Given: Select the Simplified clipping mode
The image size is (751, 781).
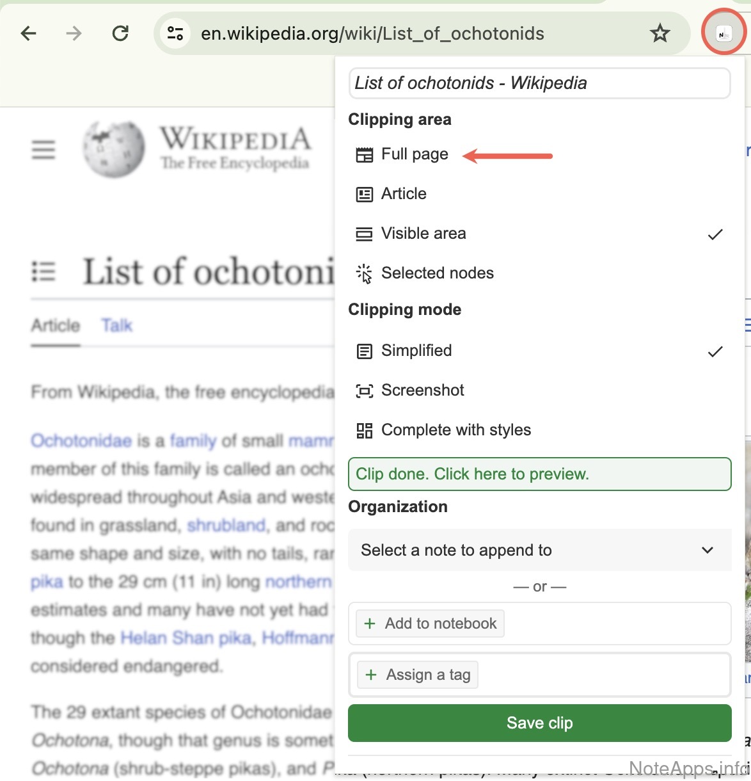Looking at the screenshot, I should pos(416,351).
